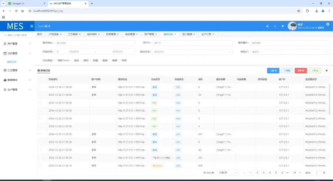Open the 首页 tab
Screen dimensions: 333x181
39,34
